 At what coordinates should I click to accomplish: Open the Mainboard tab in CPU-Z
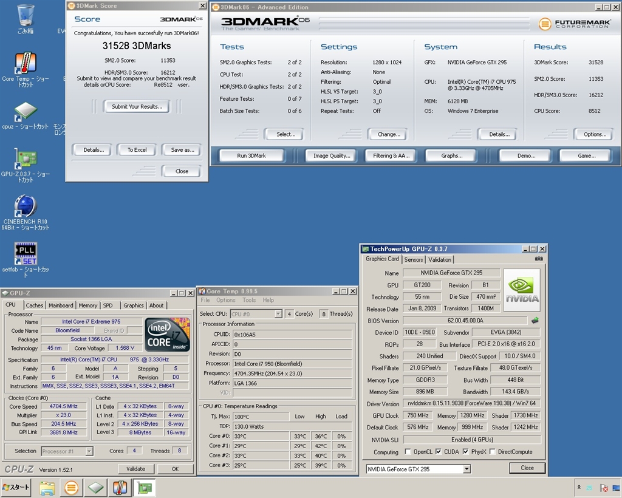click(x=61, y=305)
